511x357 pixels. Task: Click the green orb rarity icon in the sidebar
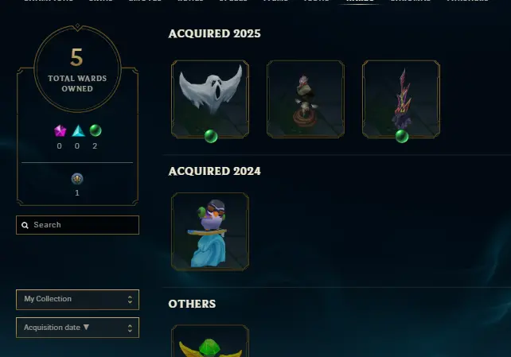click(x=96, y=130)
